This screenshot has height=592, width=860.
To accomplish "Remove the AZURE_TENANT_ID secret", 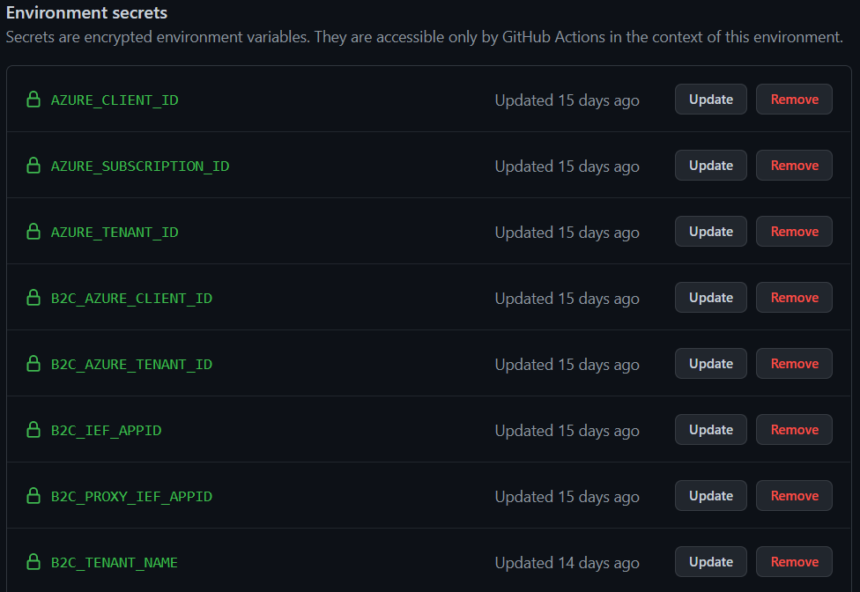I will 794,232.
